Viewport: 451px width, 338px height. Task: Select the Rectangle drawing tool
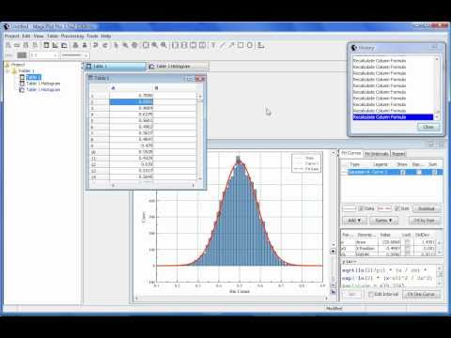click(241, 45)
